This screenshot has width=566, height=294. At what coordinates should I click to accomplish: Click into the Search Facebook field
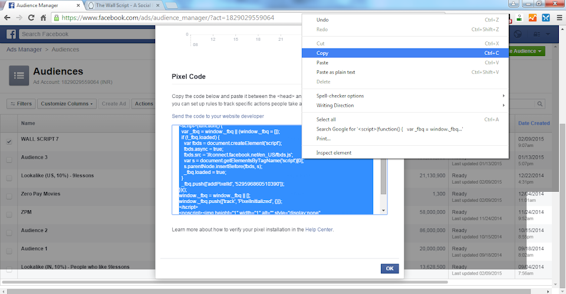[87, 34]
